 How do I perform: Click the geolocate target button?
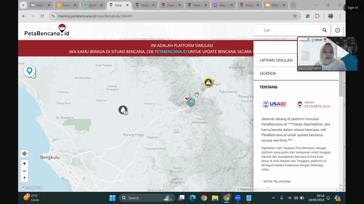pyautogui.click(x=25, y=154)
